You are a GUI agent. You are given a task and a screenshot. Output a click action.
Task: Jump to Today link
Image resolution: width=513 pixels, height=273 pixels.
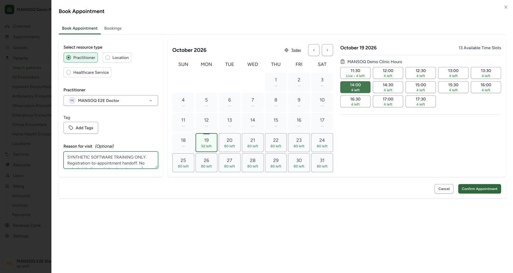point(296,50)
